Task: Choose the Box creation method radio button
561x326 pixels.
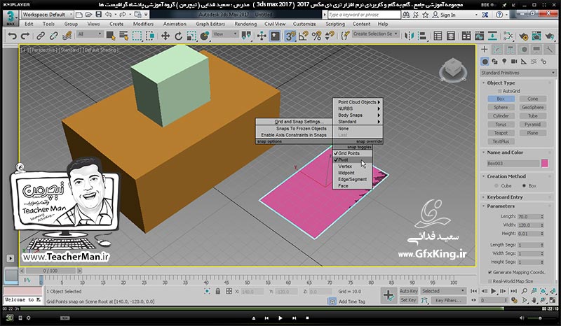Action: 524,185
